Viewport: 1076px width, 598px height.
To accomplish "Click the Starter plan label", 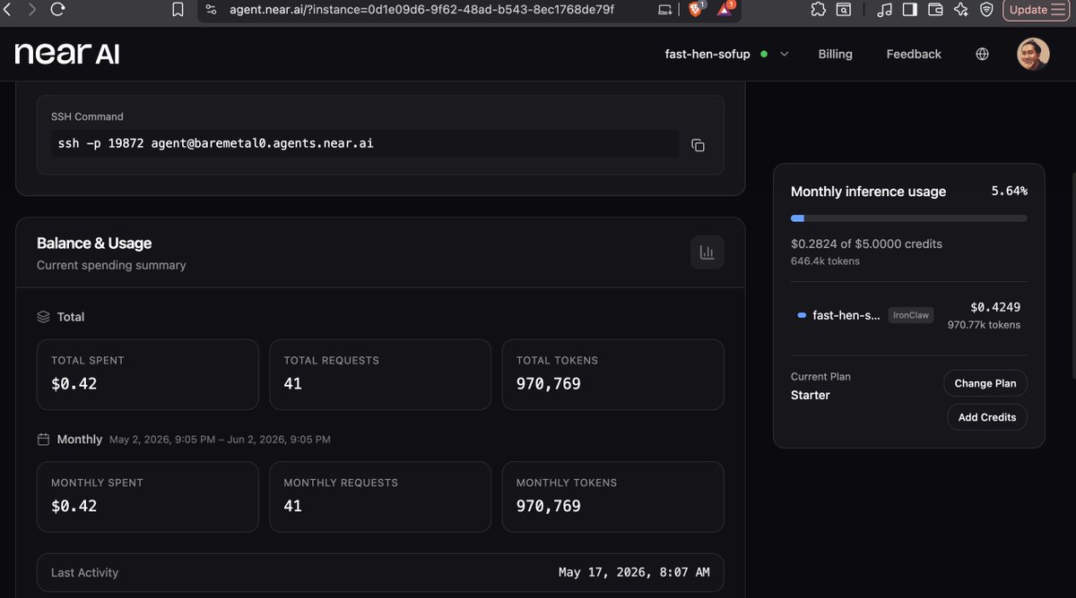I will 811,395.
